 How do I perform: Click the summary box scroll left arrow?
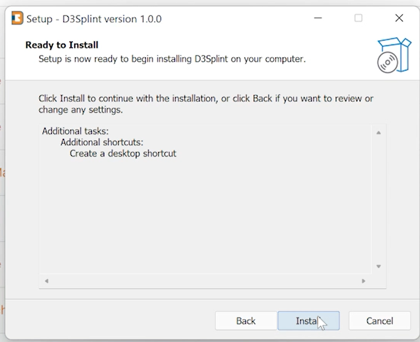47,281
